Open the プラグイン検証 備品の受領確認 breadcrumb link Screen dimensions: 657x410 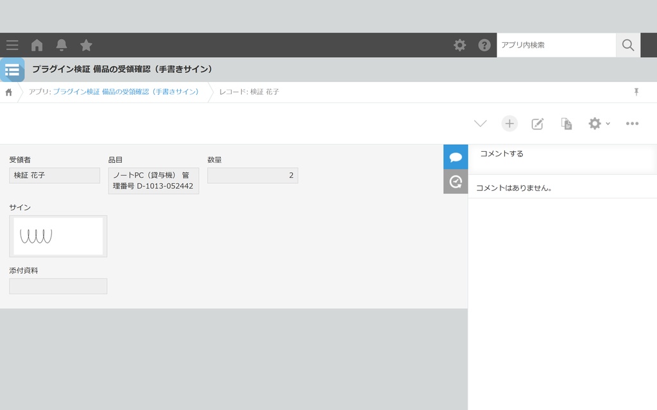[x=126, y=92]
